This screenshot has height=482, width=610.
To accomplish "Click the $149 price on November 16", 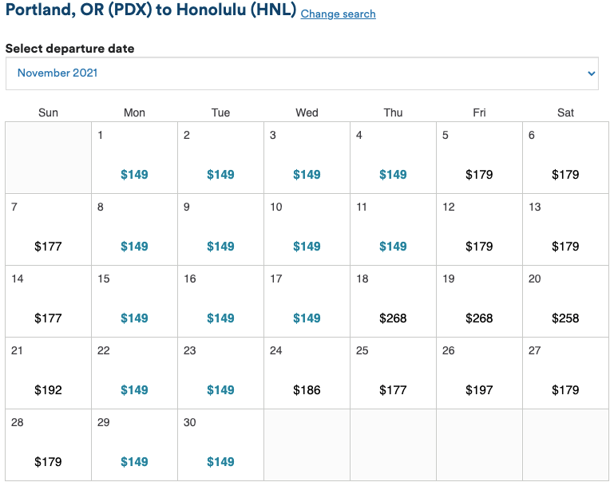I will point(220,318).
